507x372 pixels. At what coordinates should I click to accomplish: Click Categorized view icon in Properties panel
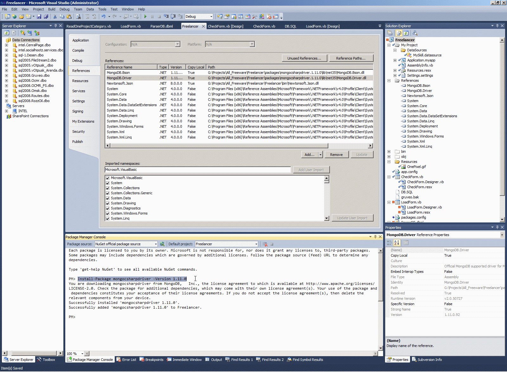pyautogui.click(x=389, y=243)
